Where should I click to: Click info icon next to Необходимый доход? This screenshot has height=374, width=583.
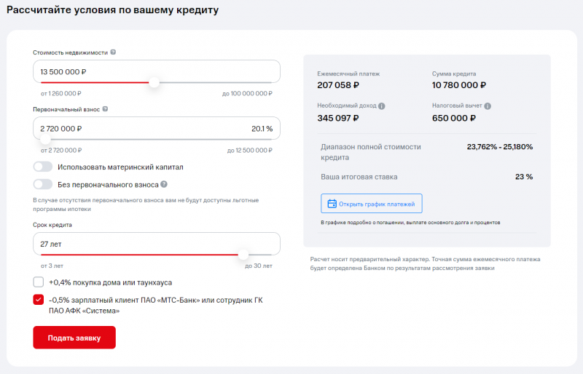382,106
